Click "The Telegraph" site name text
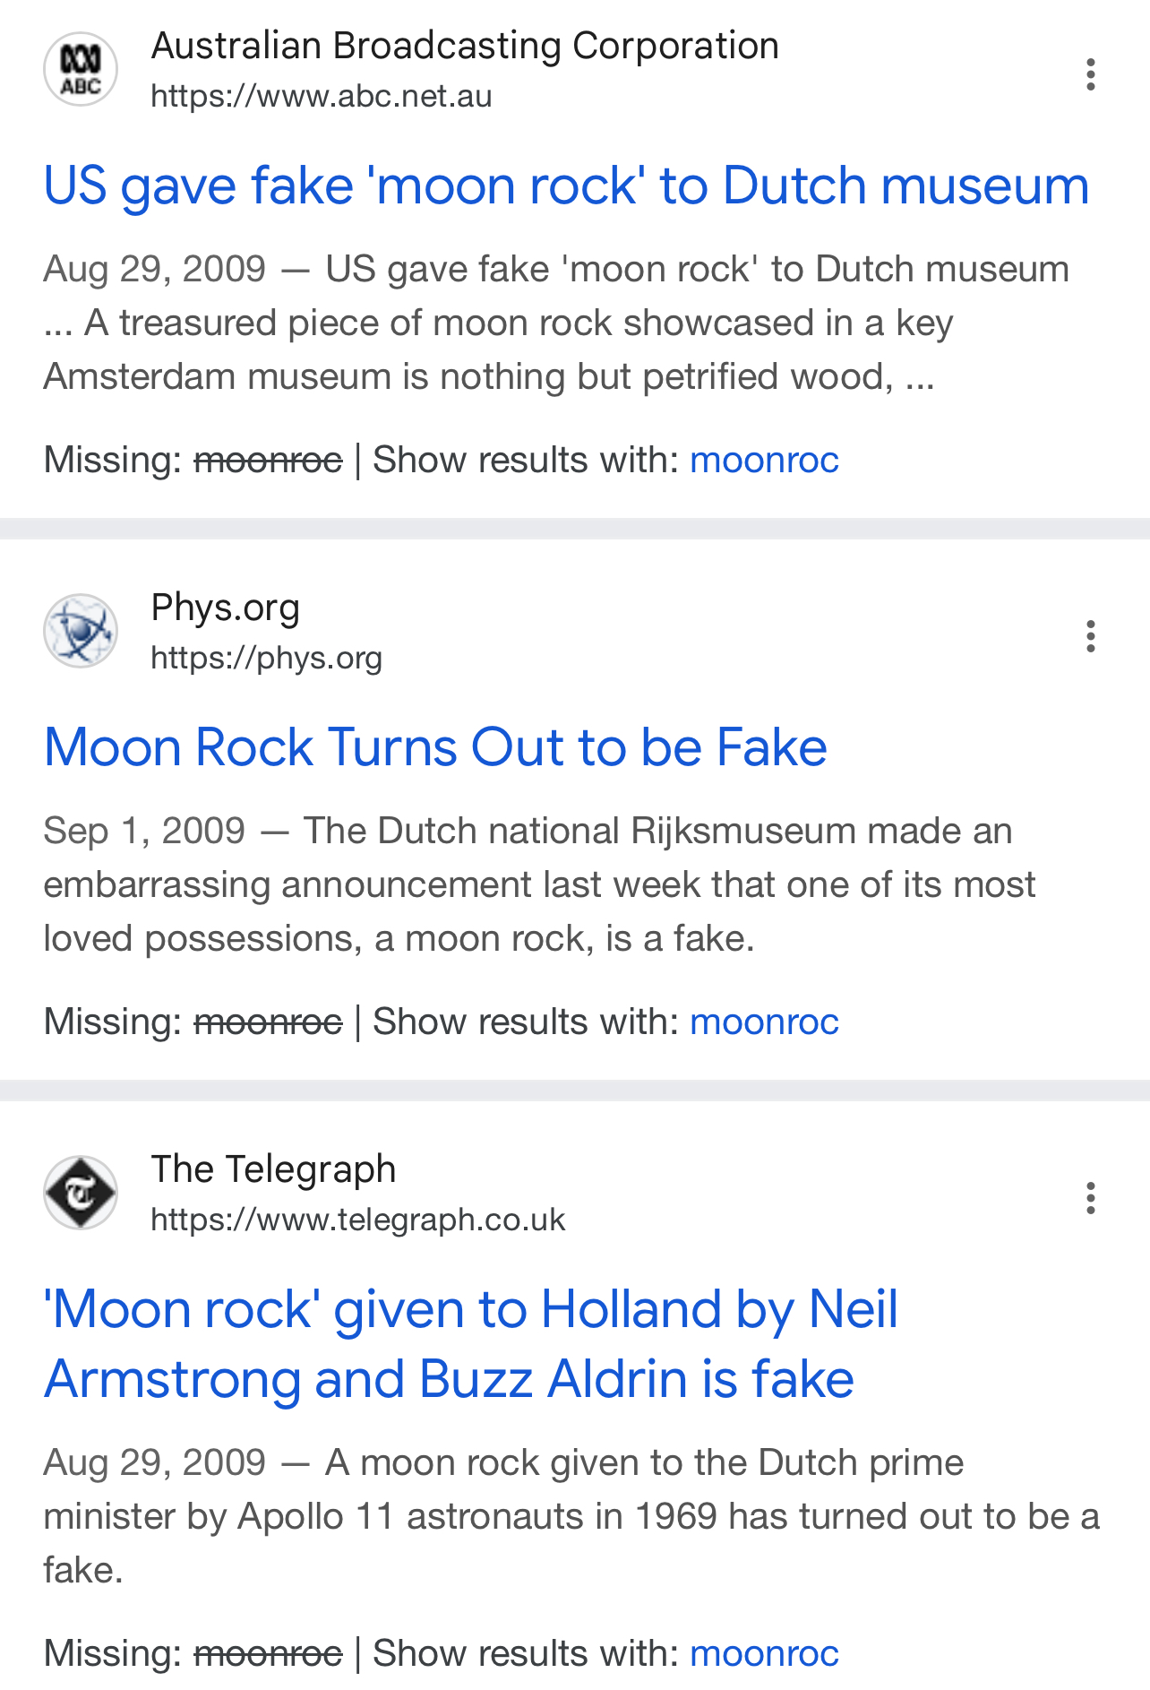This screenshot has width=1150, height=1690. [x=273, y=1169]
